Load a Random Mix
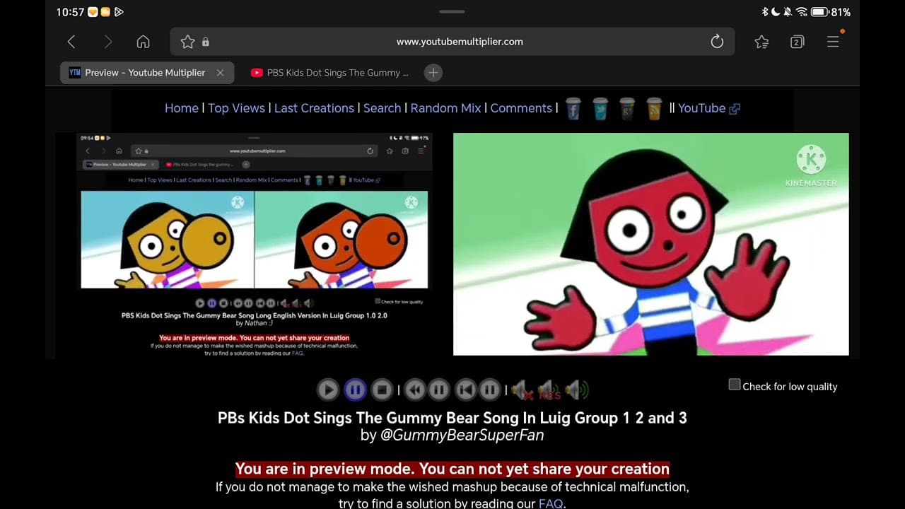The image size is (905, 509). pos(445,108)
